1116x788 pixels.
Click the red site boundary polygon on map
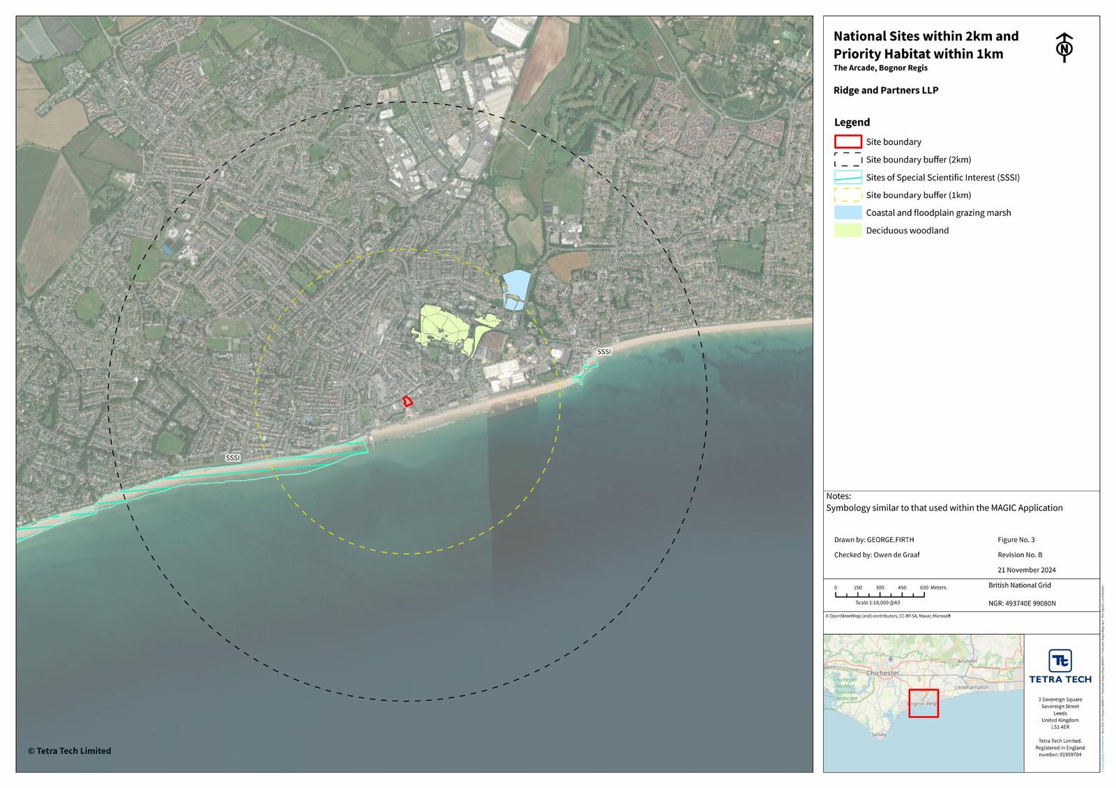point(407,401)
